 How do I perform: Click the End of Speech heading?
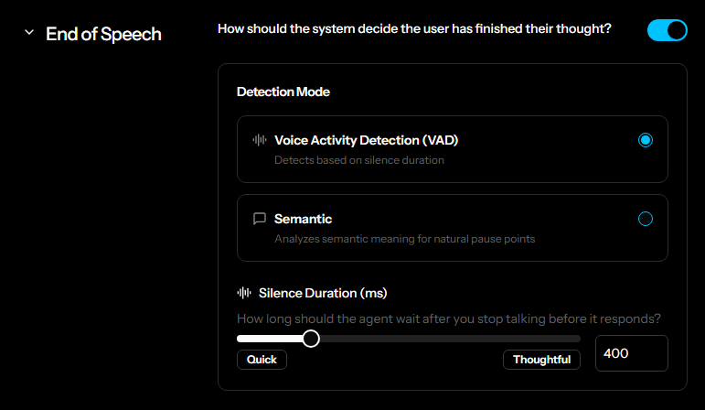click(103, 34)
